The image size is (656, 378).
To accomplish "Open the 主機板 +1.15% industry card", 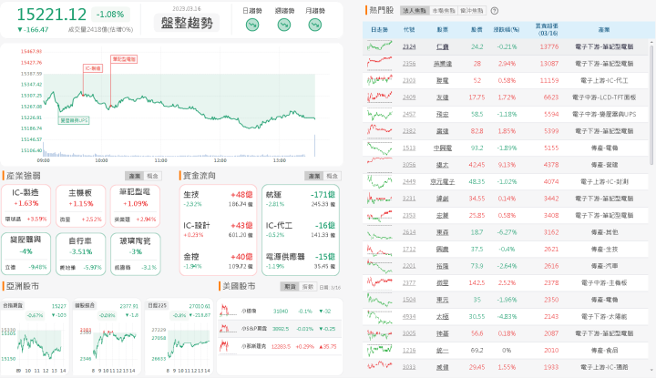I will tap(81, 206).
